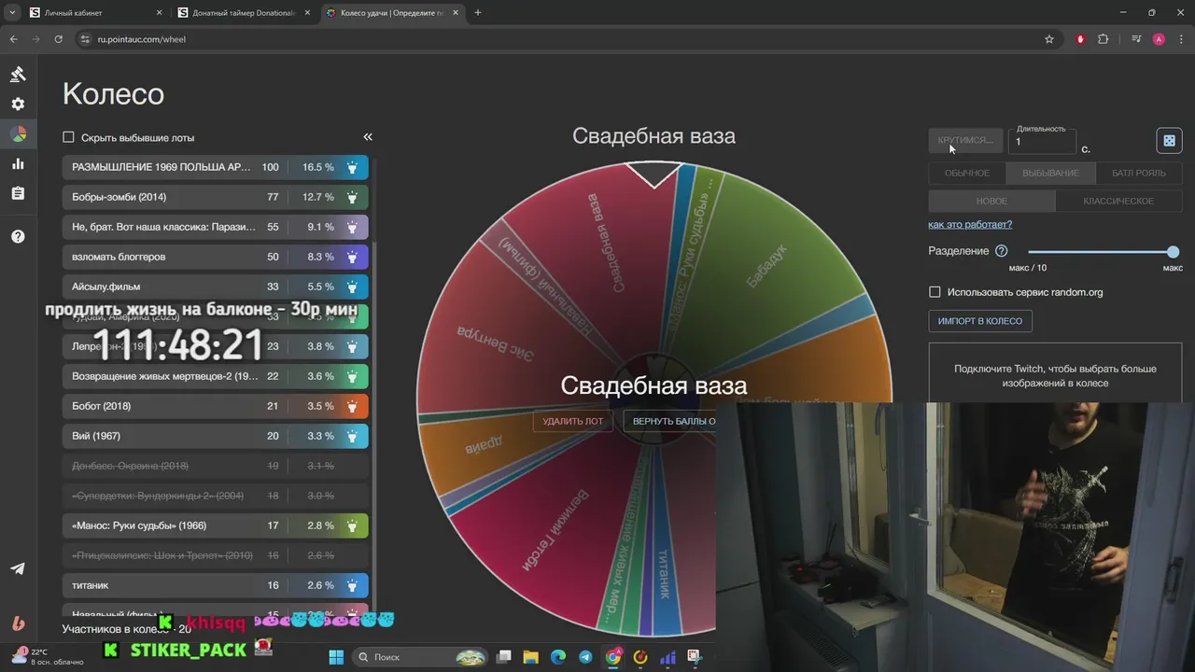Click the browser address bar
This screenshot has height=672, width=1195.
(x=560, y=39)
